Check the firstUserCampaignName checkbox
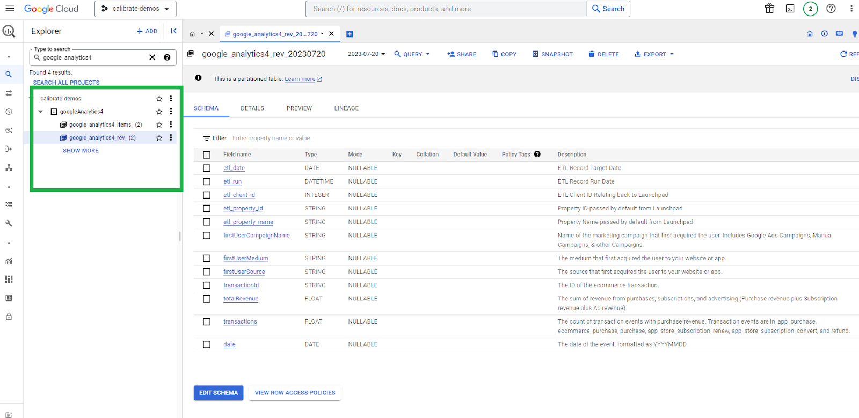This screenshot has width=859, height=418. tap(207, 236)
